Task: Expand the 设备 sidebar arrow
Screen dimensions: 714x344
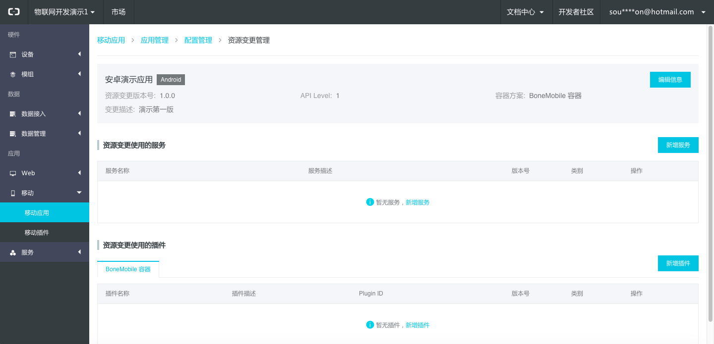Action: click(x=79, y=54)
